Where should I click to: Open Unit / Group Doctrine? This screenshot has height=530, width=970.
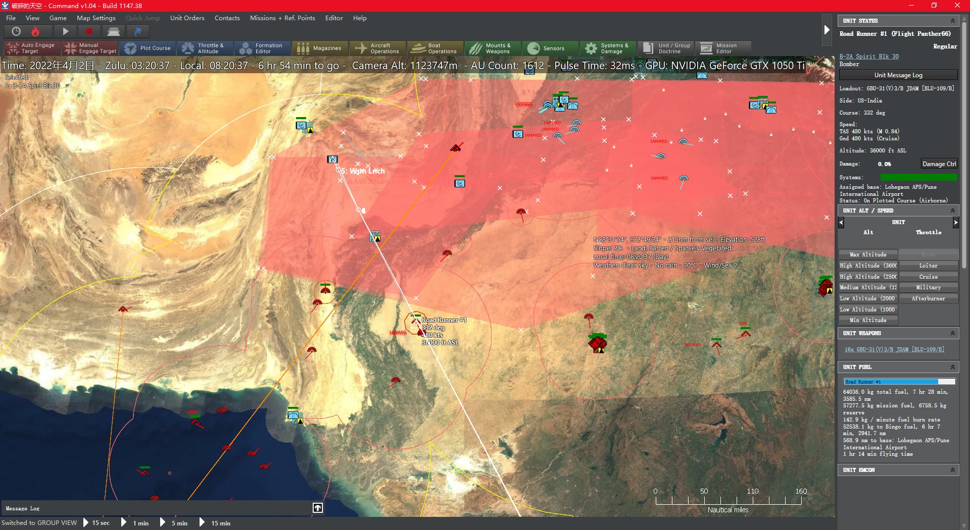pos(666,48)
